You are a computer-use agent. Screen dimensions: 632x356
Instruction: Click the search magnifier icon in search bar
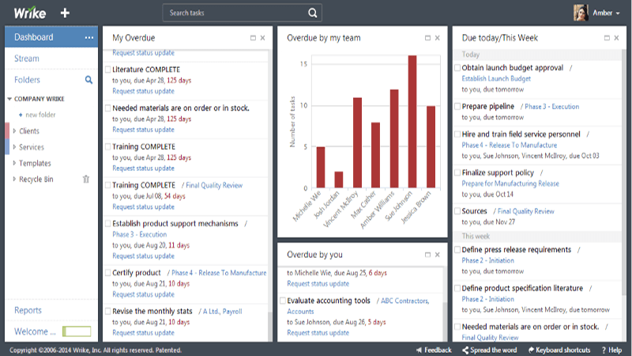click(312, 13)
